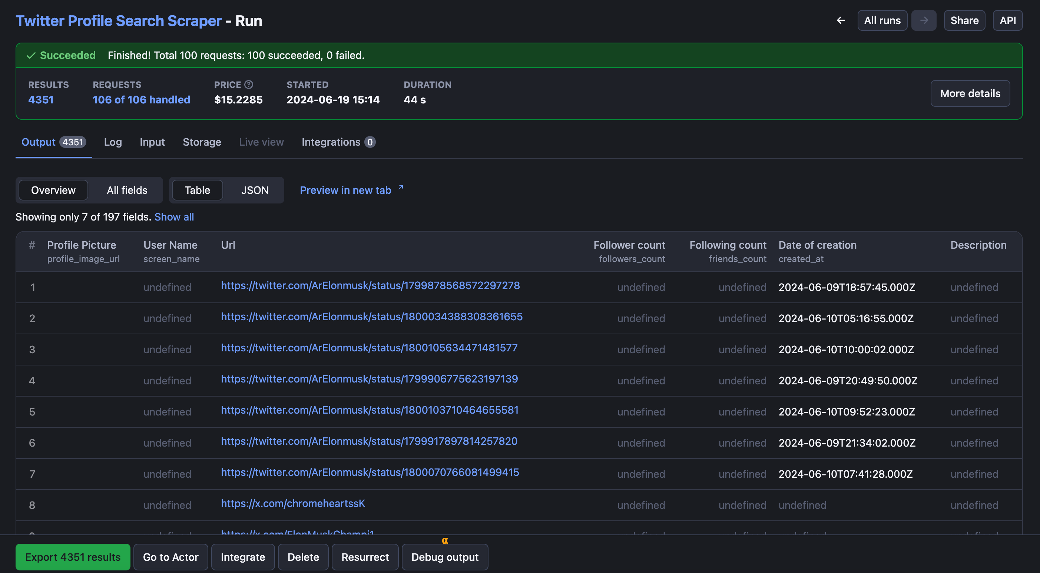Delete this run
This screenshot has height=573, width=1040.
(x=303, y=557)
